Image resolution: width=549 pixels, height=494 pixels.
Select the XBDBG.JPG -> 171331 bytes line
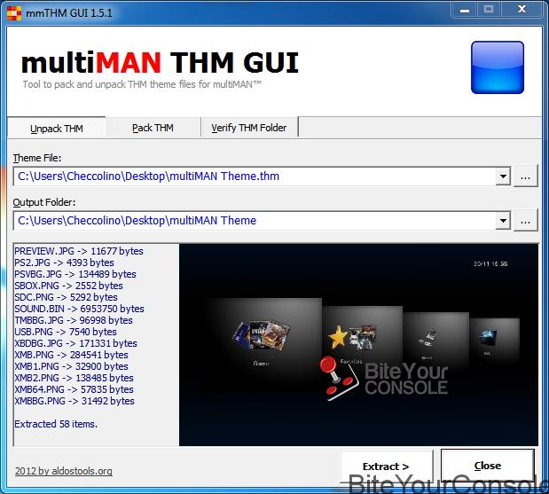[x=75, y=343]
